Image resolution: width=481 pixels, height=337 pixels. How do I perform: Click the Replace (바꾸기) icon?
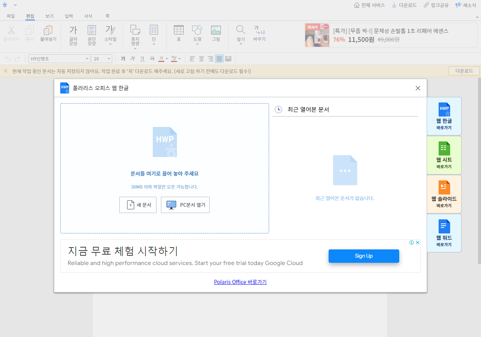tap(259, 30)
